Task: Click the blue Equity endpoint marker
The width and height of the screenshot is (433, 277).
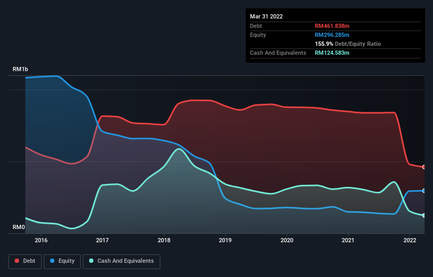Action: pos(424,191)
